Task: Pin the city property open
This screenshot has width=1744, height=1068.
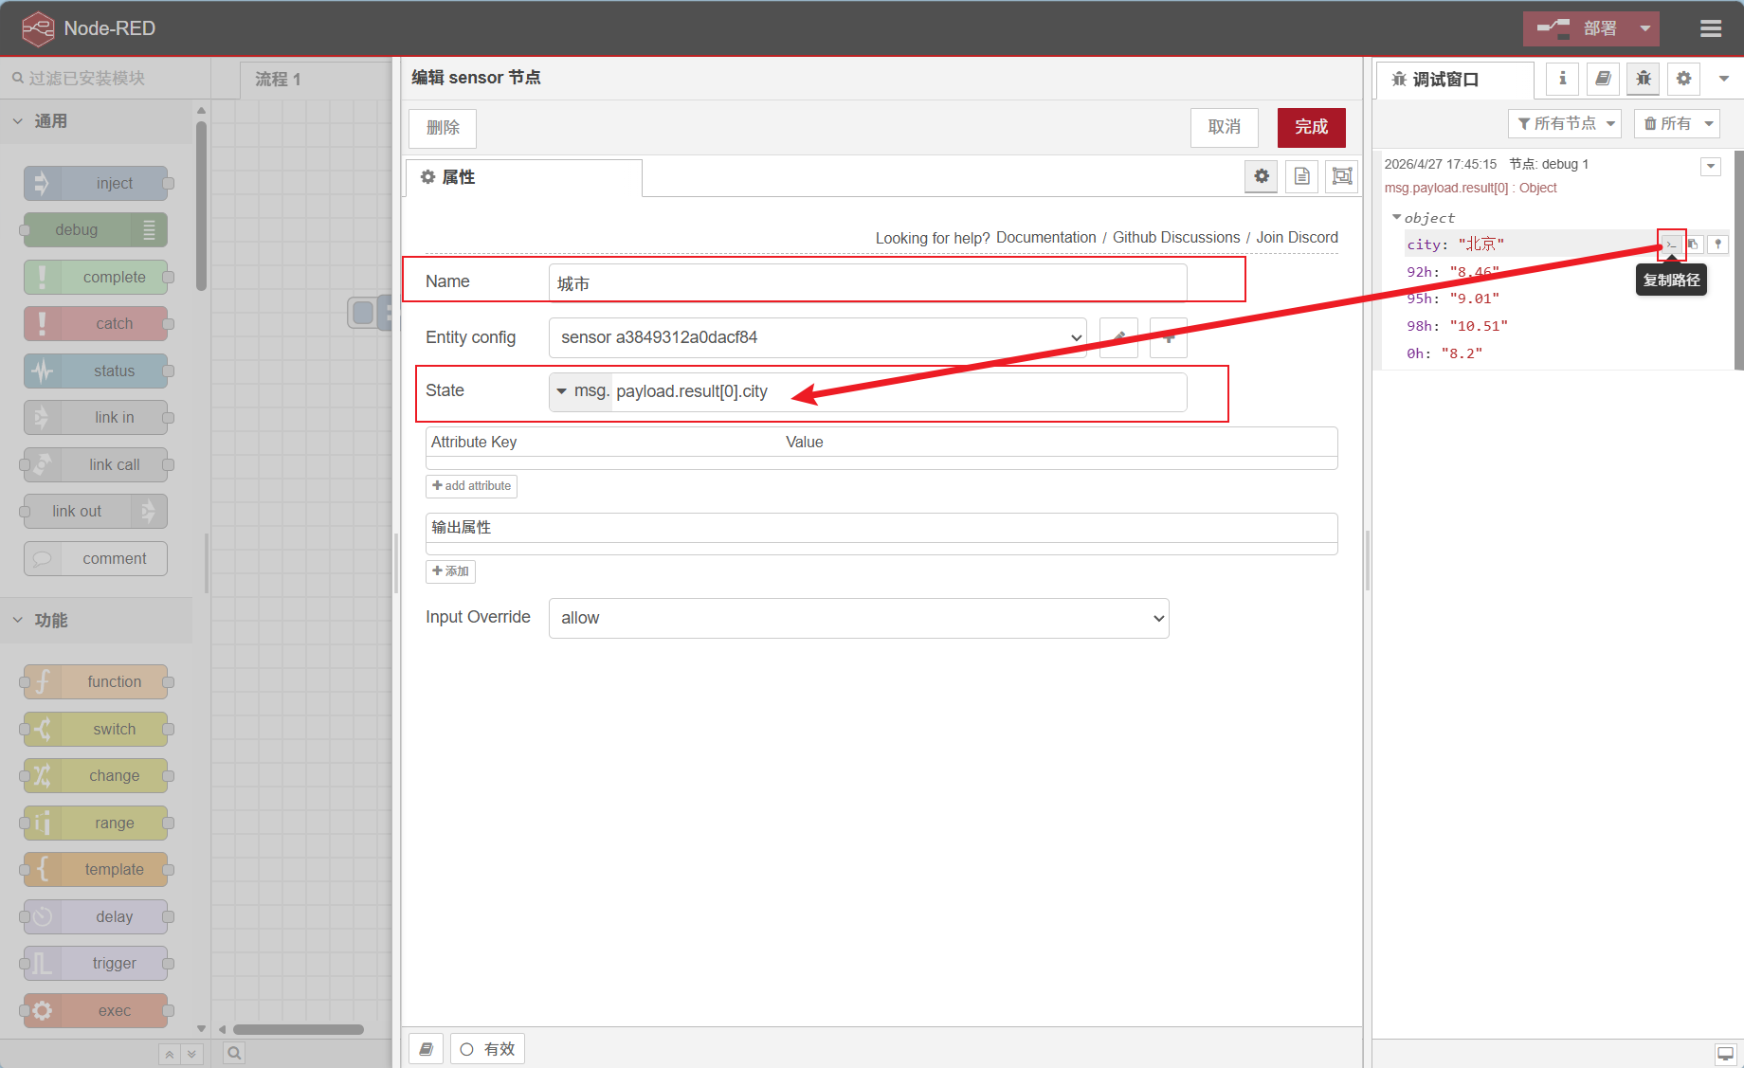Action: (1717, 244)
